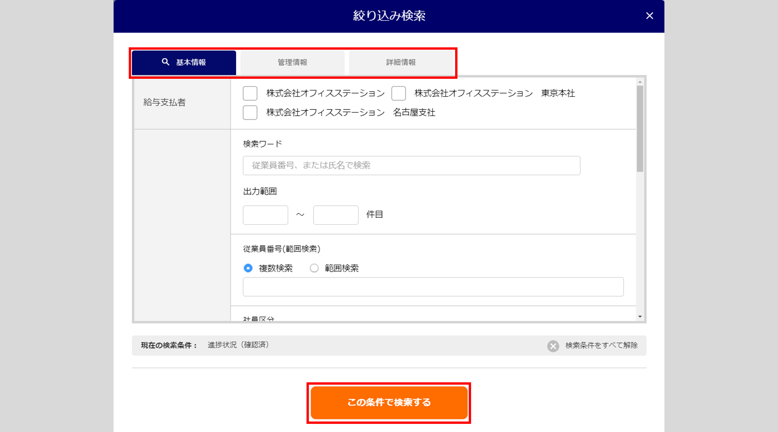Click scrollbar down arrow in search panel
The width and height of the screenshot is (778, 432).
pos(640,317)
